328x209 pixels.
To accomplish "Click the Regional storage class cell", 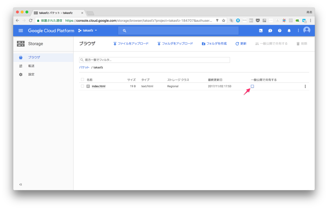I will [x=173, y=86].
